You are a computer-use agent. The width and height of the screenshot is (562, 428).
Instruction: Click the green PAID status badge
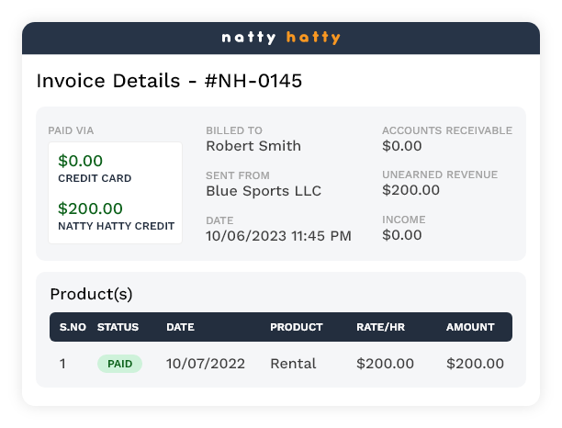tap(119, 364)
